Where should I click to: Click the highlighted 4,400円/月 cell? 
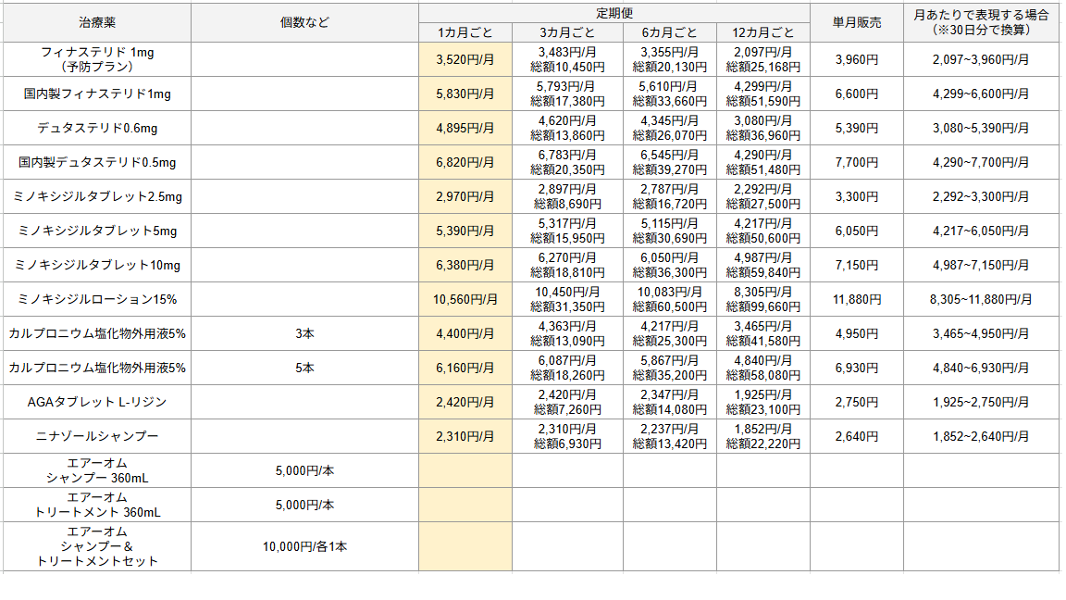(x=465, y=334)
